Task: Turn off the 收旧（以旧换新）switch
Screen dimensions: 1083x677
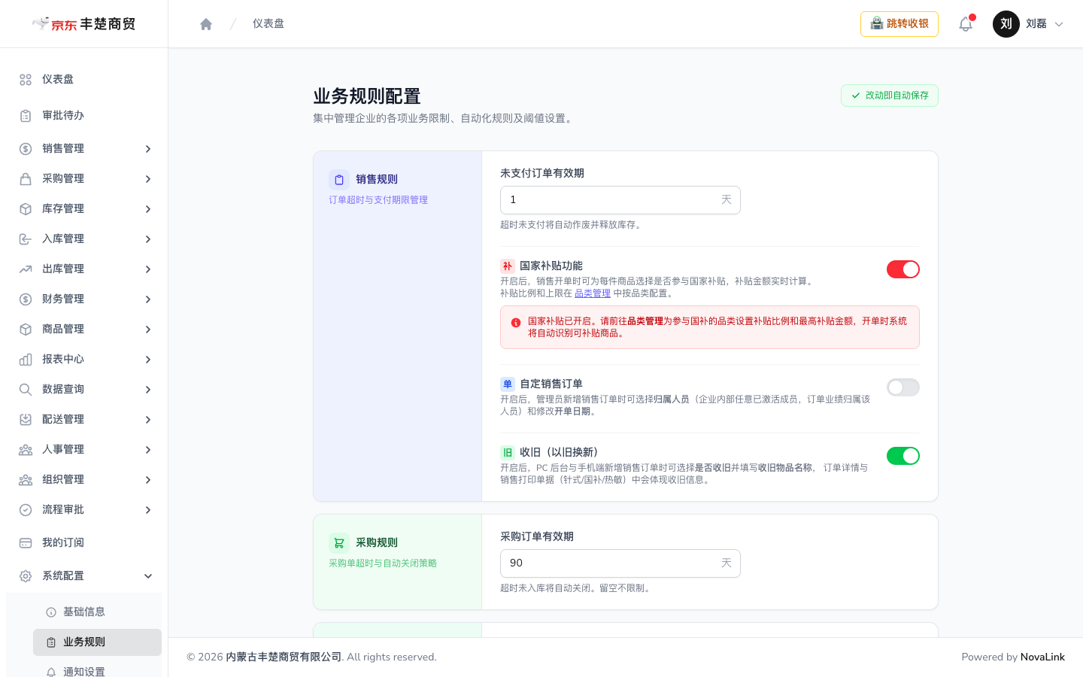Action: [903, 456]
